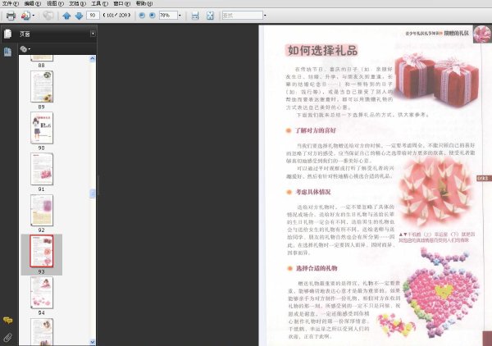Viewport: 492px width, 346px height.
Task: Click the paper cranes image
Action: click(435, 193)
